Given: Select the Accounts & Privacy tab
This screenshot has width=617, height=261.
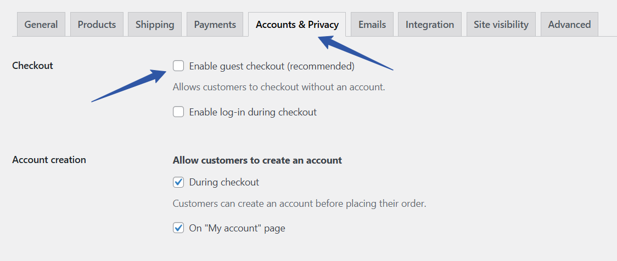Looking at the screenshot, I should click(x=297, y=25).
